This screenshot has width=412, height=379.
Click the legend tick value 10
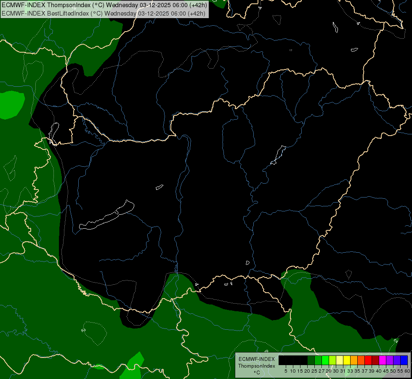pyautogui.click(x=293, y=371)
